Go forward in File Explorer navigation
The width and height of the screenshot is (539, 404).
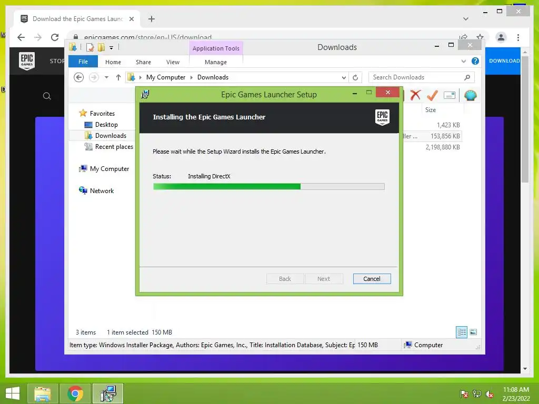pos(94,77)
